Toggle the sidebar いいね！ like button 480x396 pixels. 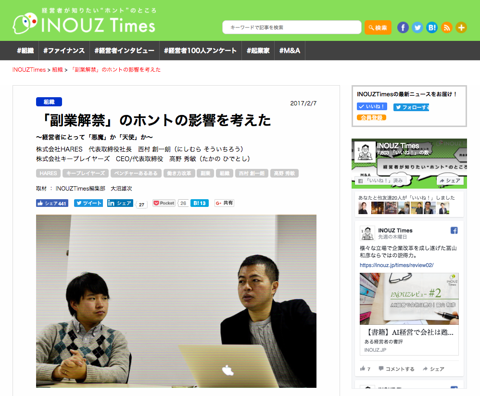point(372,107)
